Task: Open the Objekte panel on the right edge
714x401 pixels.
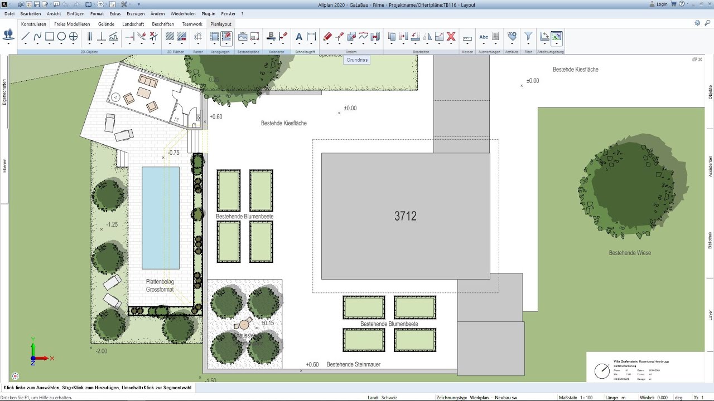Action: point(710,92)
